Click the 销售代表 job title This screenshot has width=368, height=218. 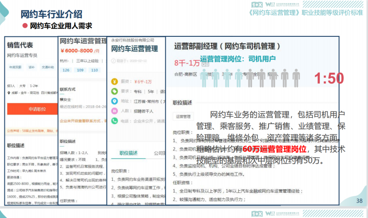coord(20,45)
